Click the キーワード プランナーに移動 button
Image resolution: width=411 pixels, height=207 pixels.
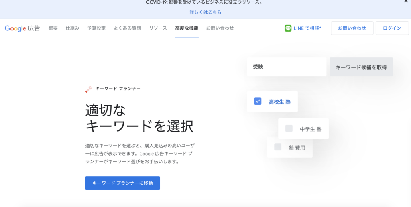[x=122, y=183]
